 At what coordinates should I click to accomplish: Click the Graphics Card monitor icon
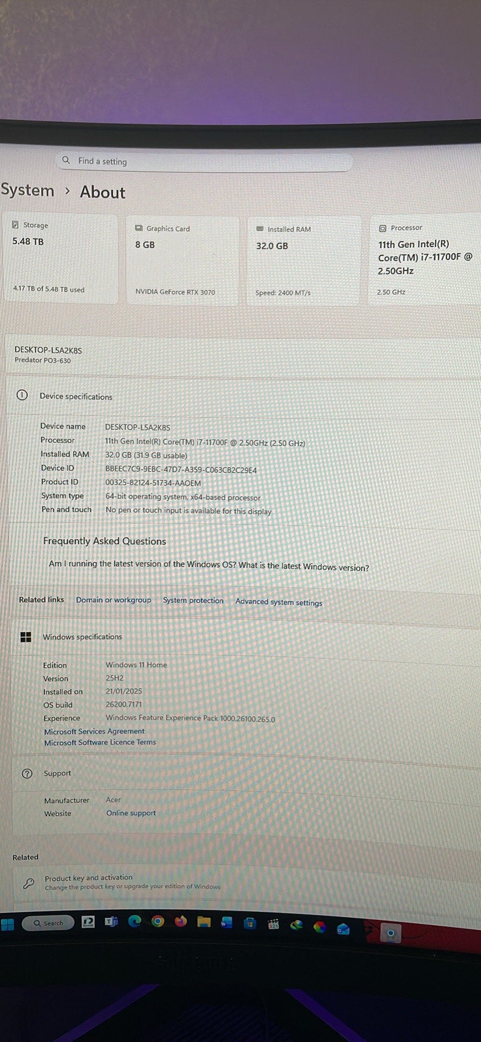coord(139,228)
